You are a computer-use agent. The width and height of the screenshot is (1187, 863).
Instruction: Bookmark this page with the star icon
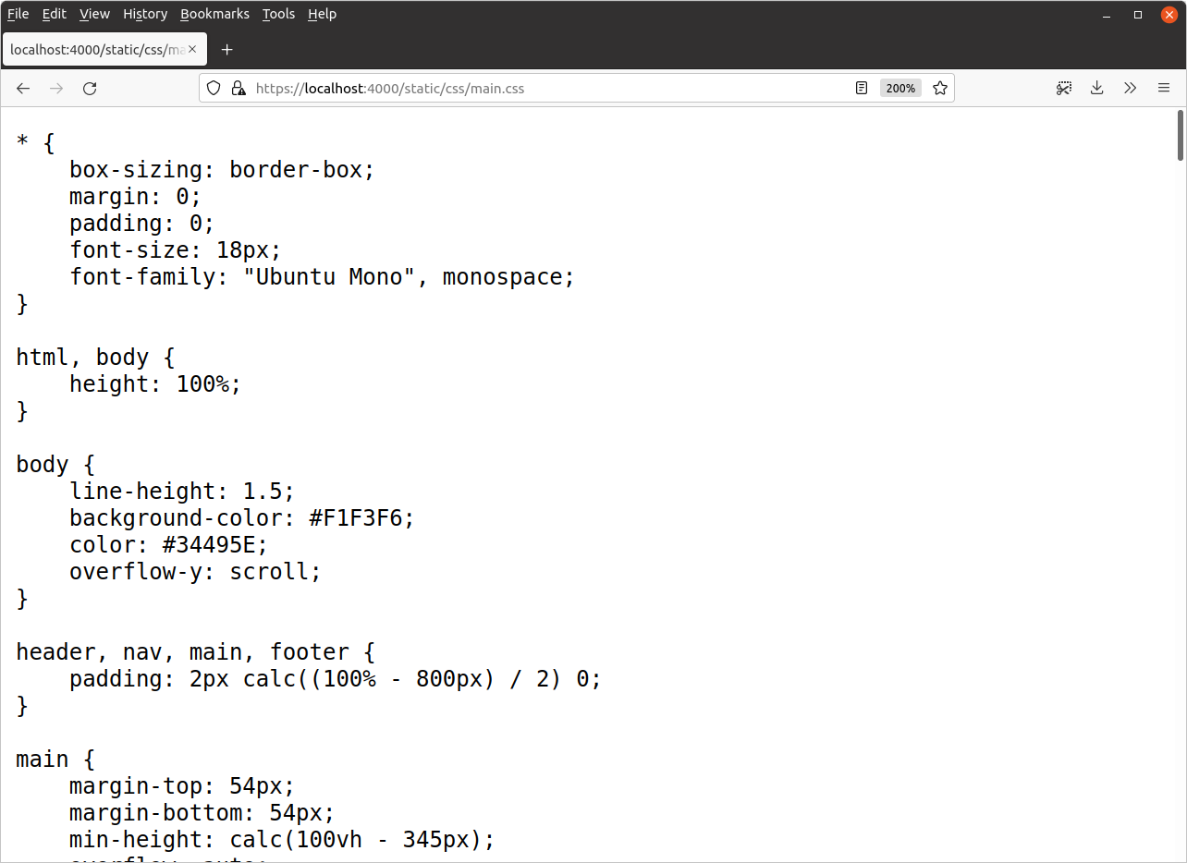coord(940,89)
